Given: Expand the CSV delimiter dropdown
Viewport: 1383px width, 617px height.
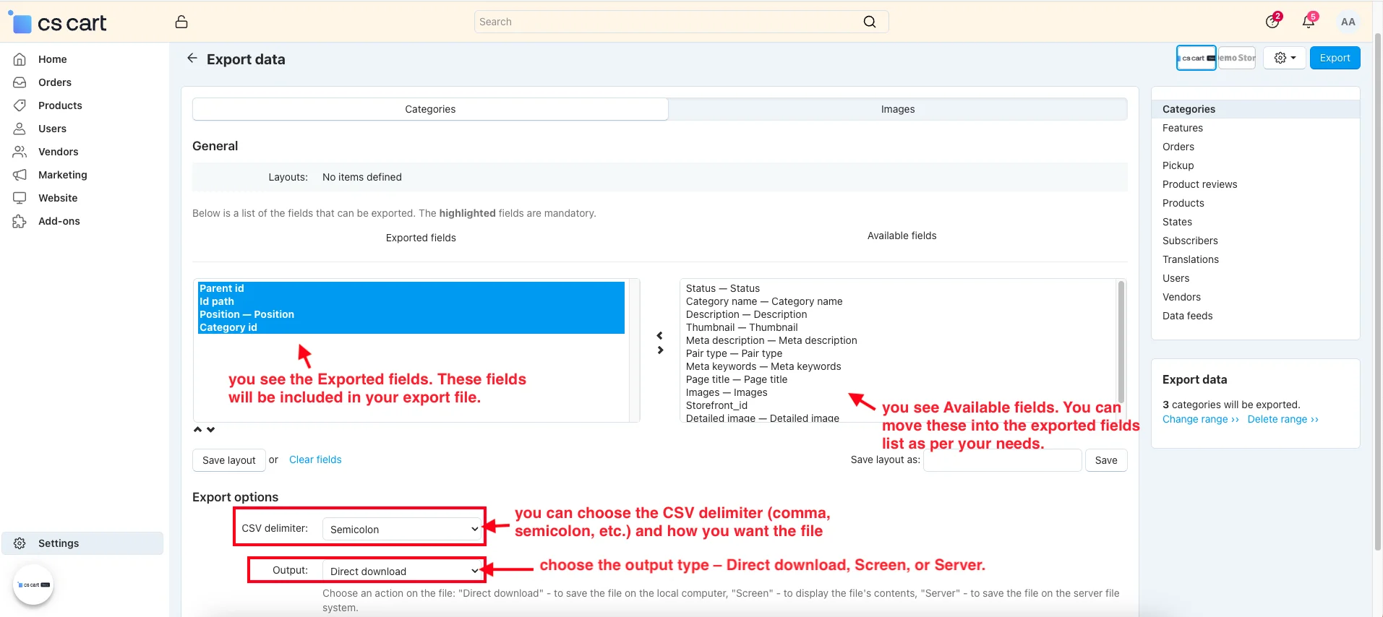Looking at the screenshot, I should click(402, 529).
